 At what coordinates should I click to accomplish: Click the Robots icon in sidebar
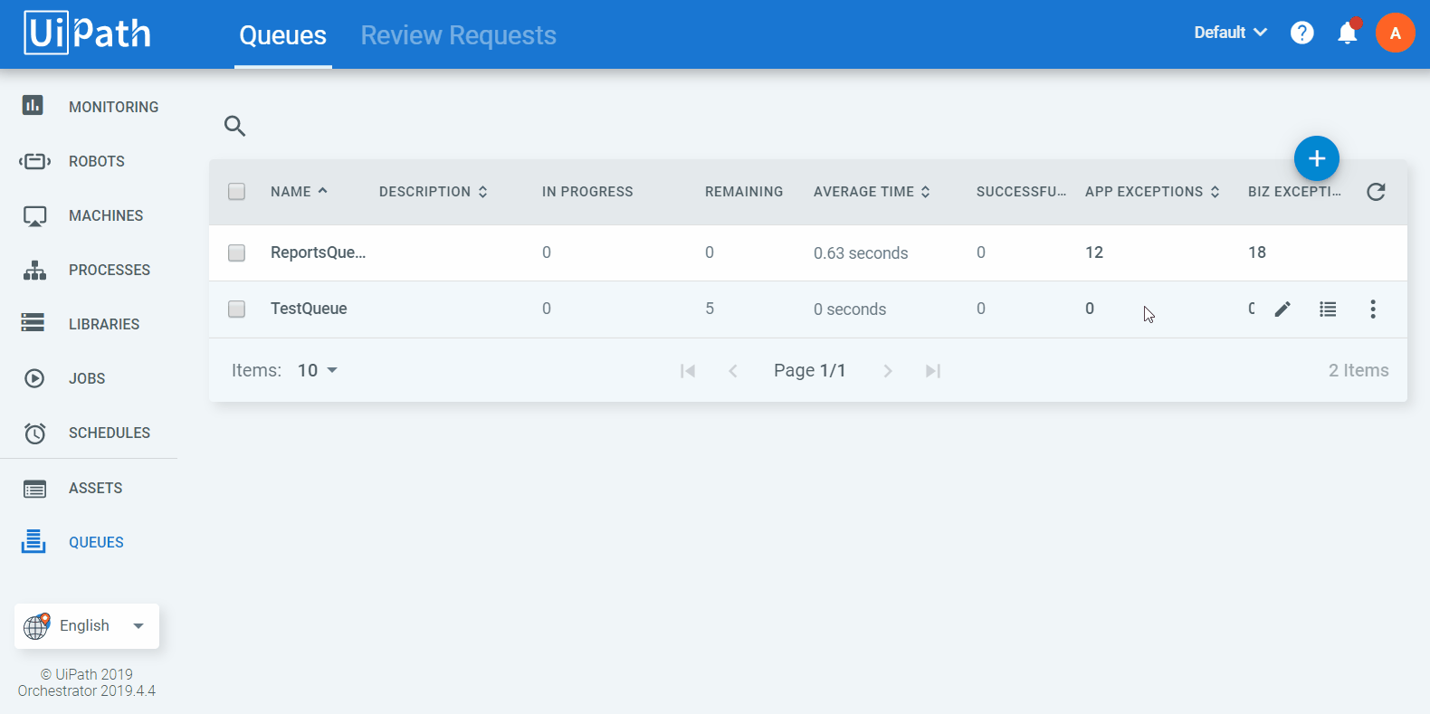pos(34,161)
